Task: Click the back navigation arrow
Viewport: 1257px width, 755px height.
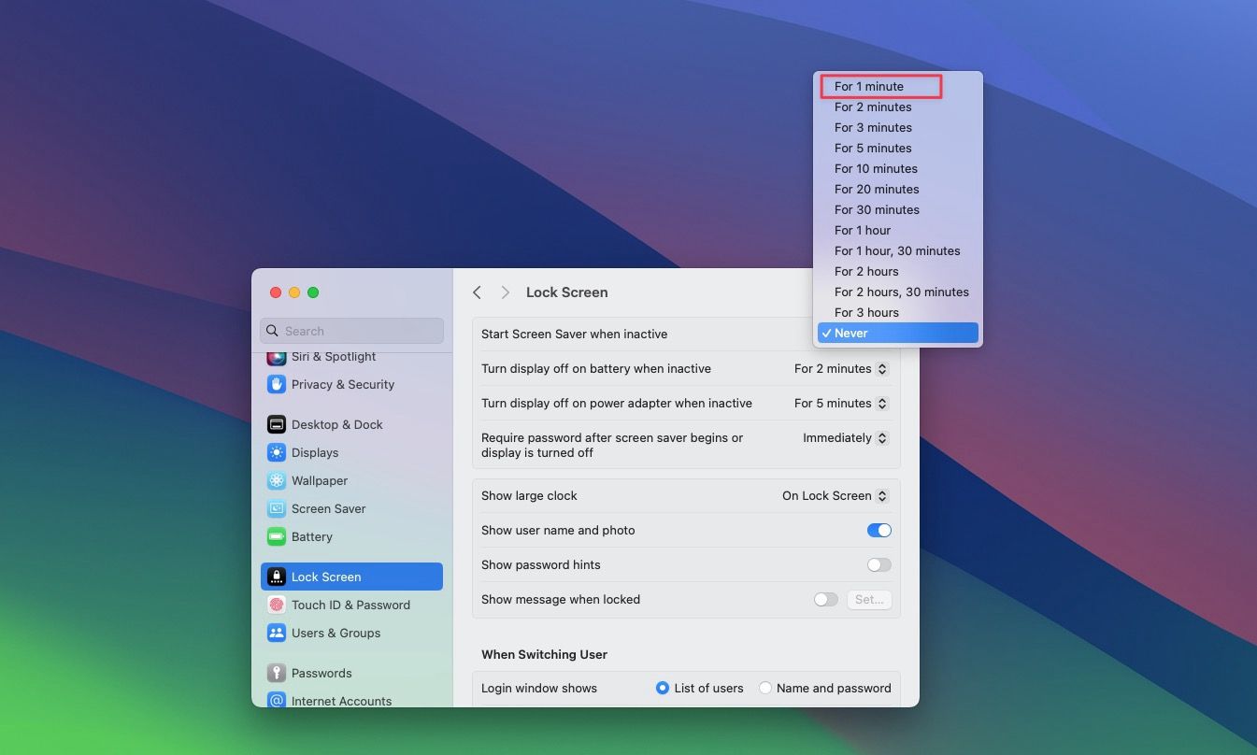Action: click(x=477, y=292)
